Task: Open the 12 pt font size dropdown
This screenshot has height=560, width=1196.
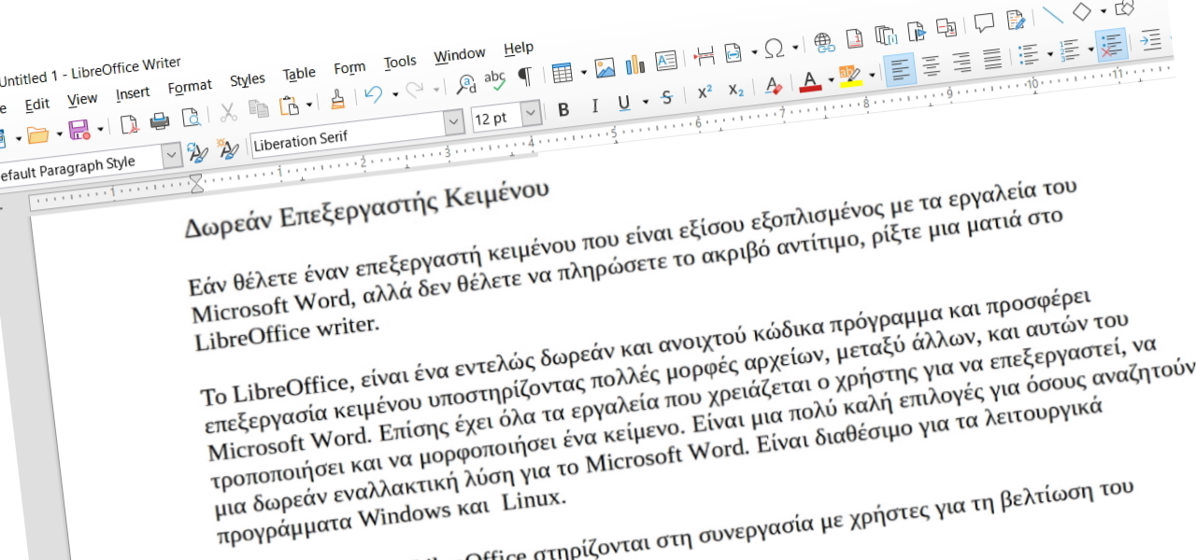Action: [x=532, y=113]
